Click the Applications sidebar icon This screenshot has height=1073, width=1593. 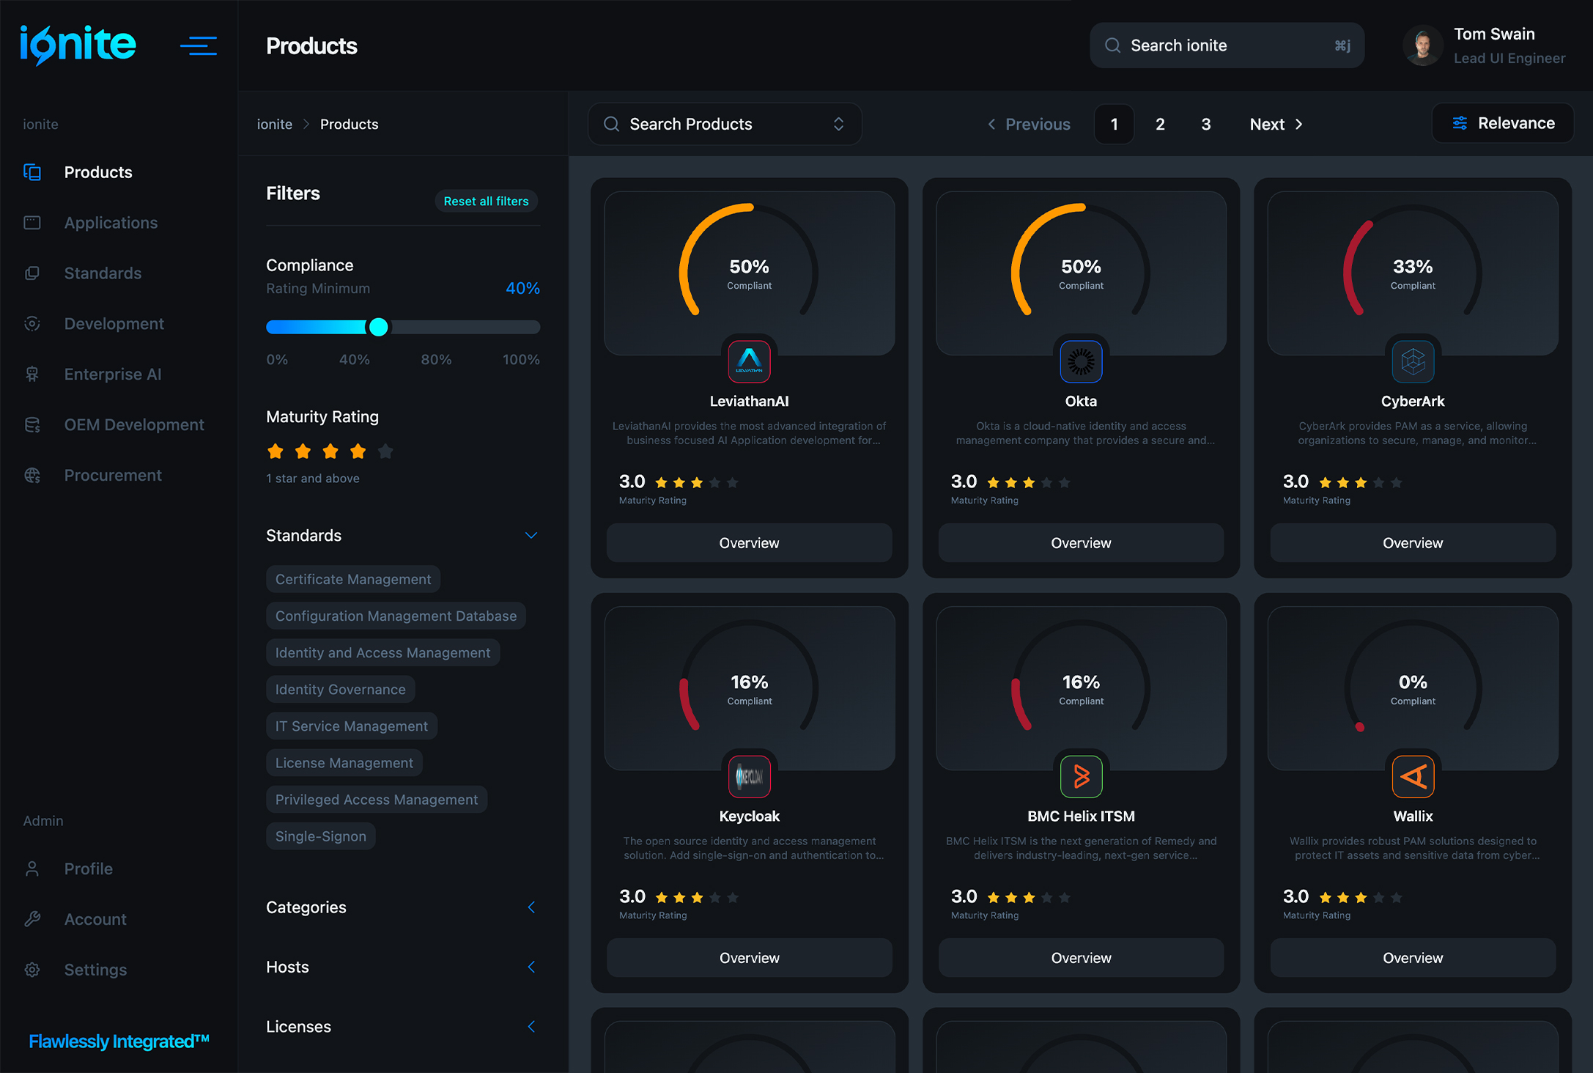pos(32,223)
